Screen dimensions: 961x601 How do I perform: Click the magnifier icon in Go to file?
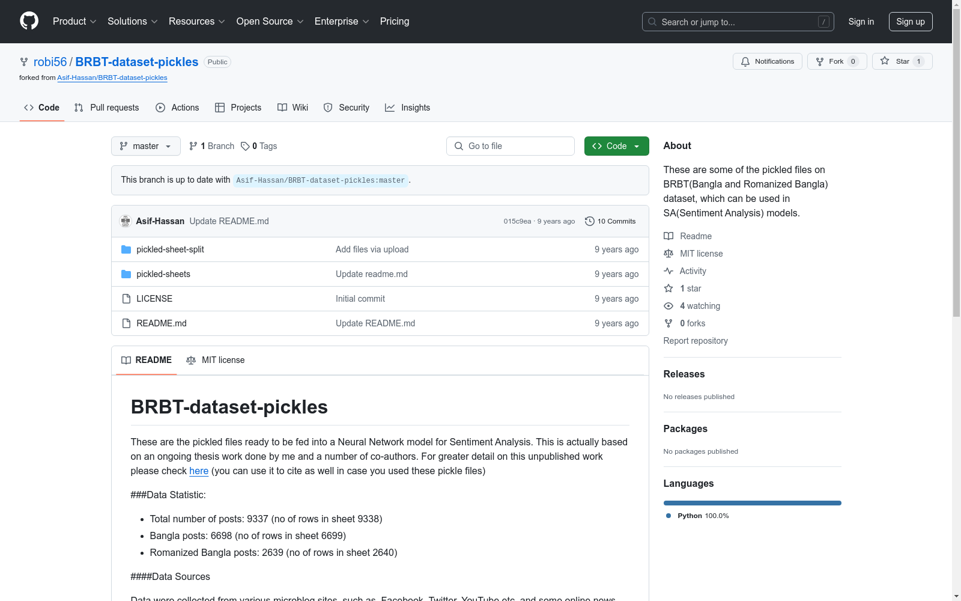pyautogui.click(x=459, y=146)
